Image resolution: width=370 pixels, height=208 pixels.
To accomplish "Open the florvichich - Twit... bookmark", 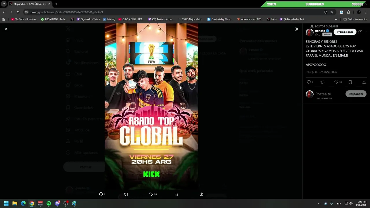I will [293, 19].
